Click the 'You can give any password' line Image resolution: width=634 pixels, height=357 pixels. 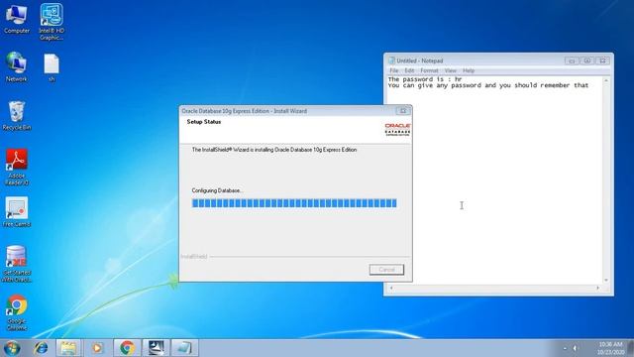488,85
